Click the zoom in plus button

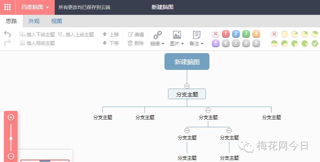pos(11,117)
